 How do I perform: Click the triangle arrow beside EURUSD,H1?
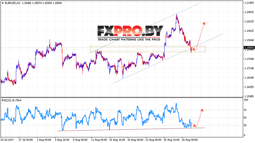tap(3, 3)
